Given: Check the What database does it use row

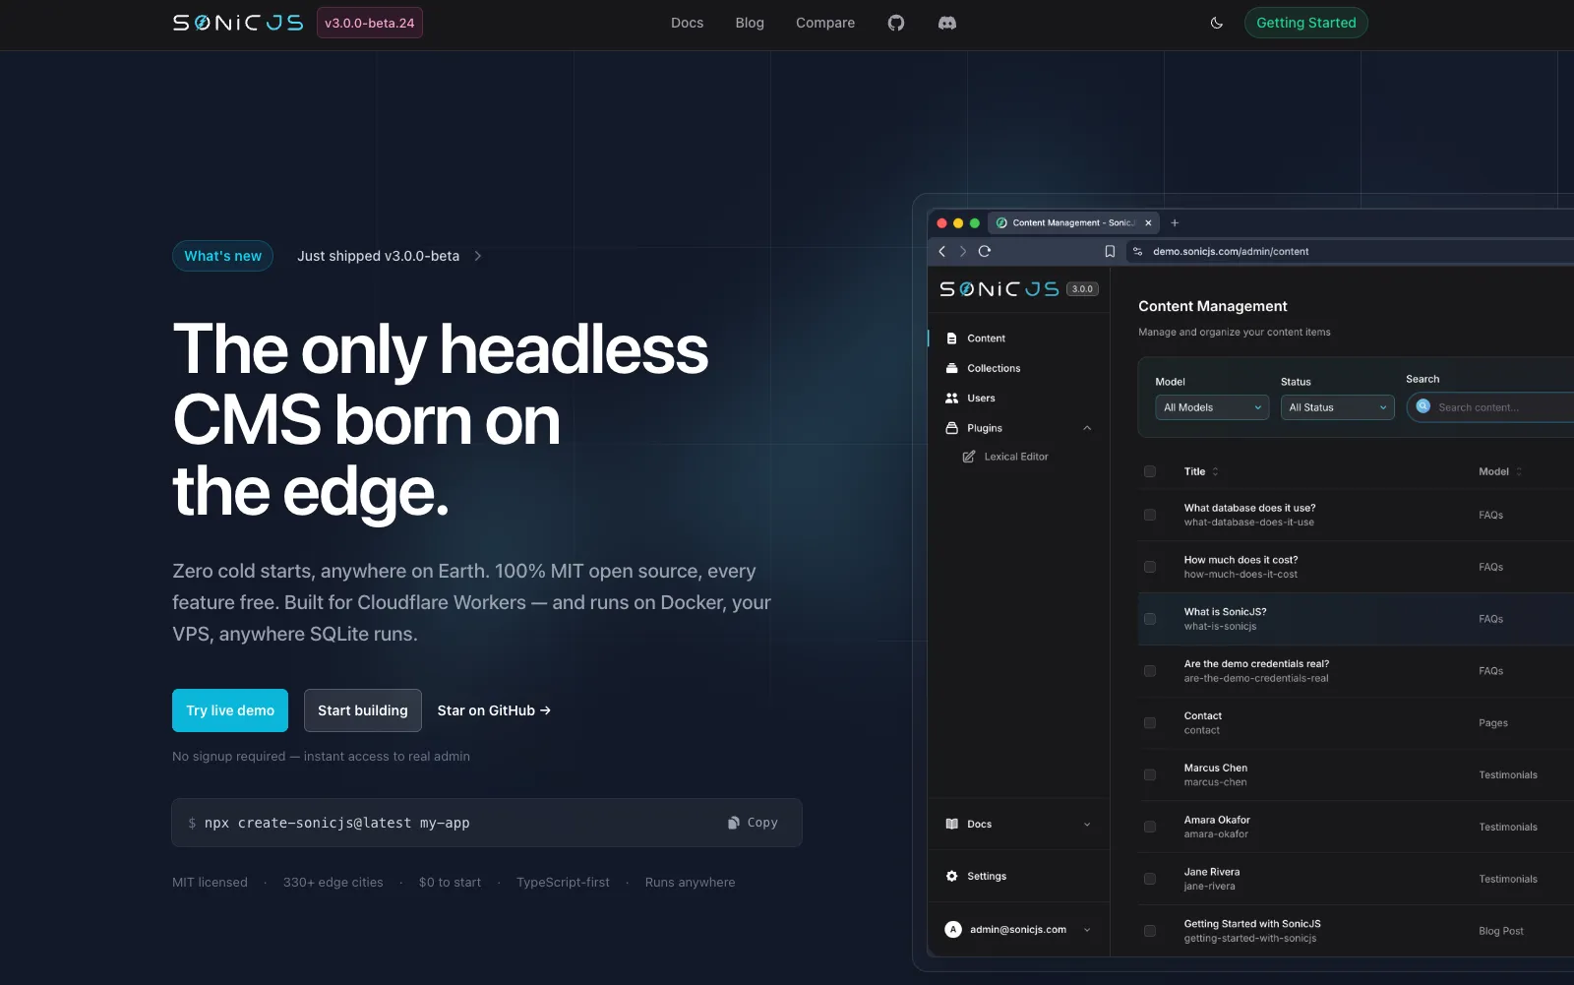Looking at the screenshot, I should pos(1150,515).
